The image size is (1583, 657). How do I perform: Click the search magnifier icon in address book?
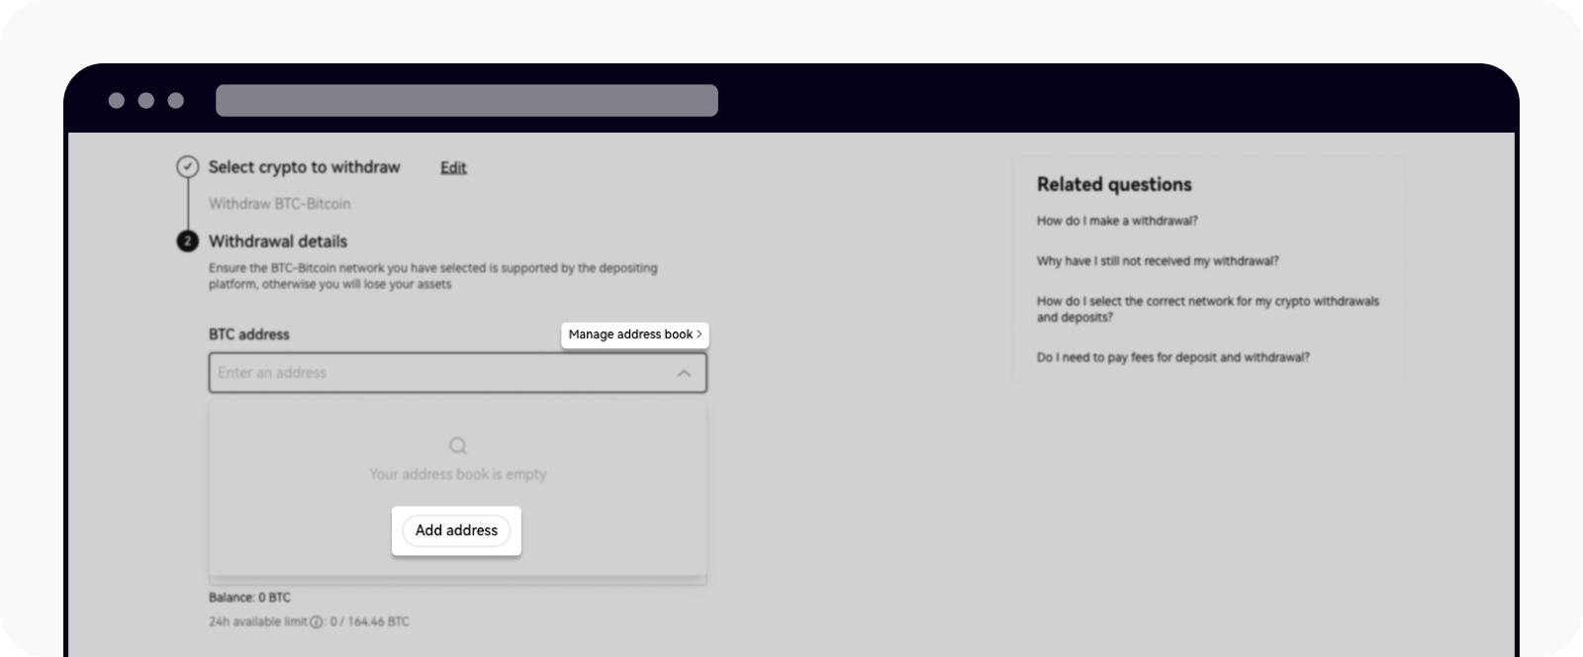(457, 445)
